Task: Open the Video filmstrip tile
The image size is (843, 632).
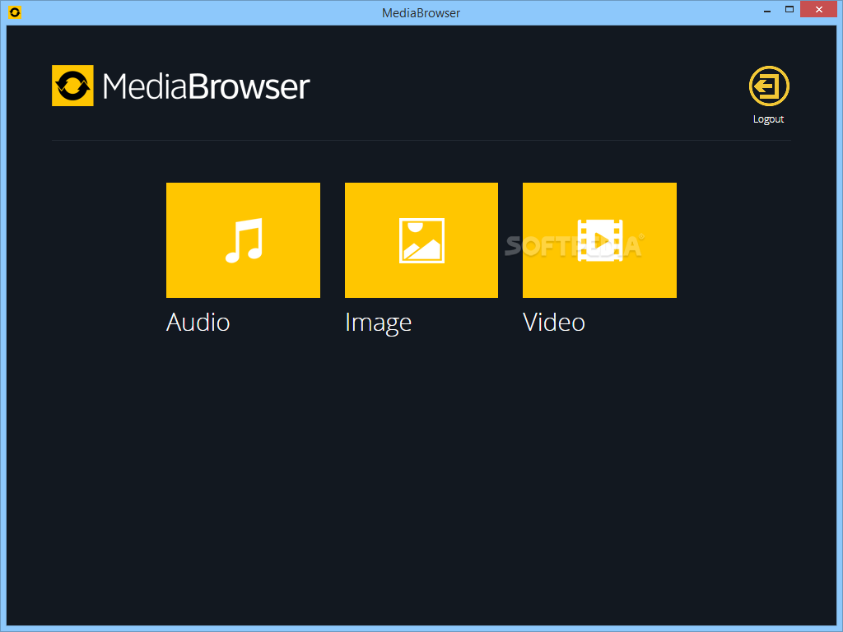Action: 599,240
